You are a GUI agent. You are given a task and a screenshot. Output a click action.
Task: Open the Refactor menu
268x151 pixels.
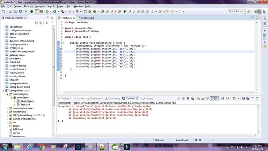click(x=28, y=6)
